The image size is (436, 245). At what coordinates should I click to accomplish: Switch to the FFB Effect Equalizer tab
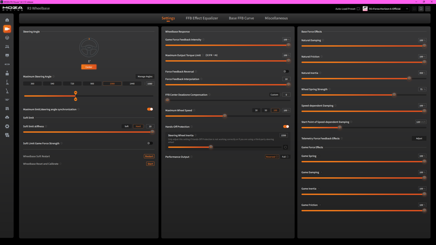[x=202, y=18]
